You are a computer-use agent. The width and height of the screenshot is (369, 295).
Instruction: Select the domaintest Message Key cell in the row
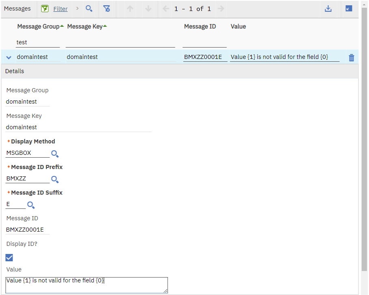coord(121,57)
